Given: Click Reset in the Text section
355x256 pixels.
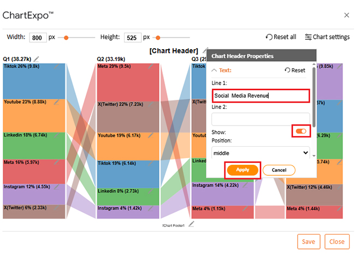Looking at the screenshot, I should (x=295, y=70).
